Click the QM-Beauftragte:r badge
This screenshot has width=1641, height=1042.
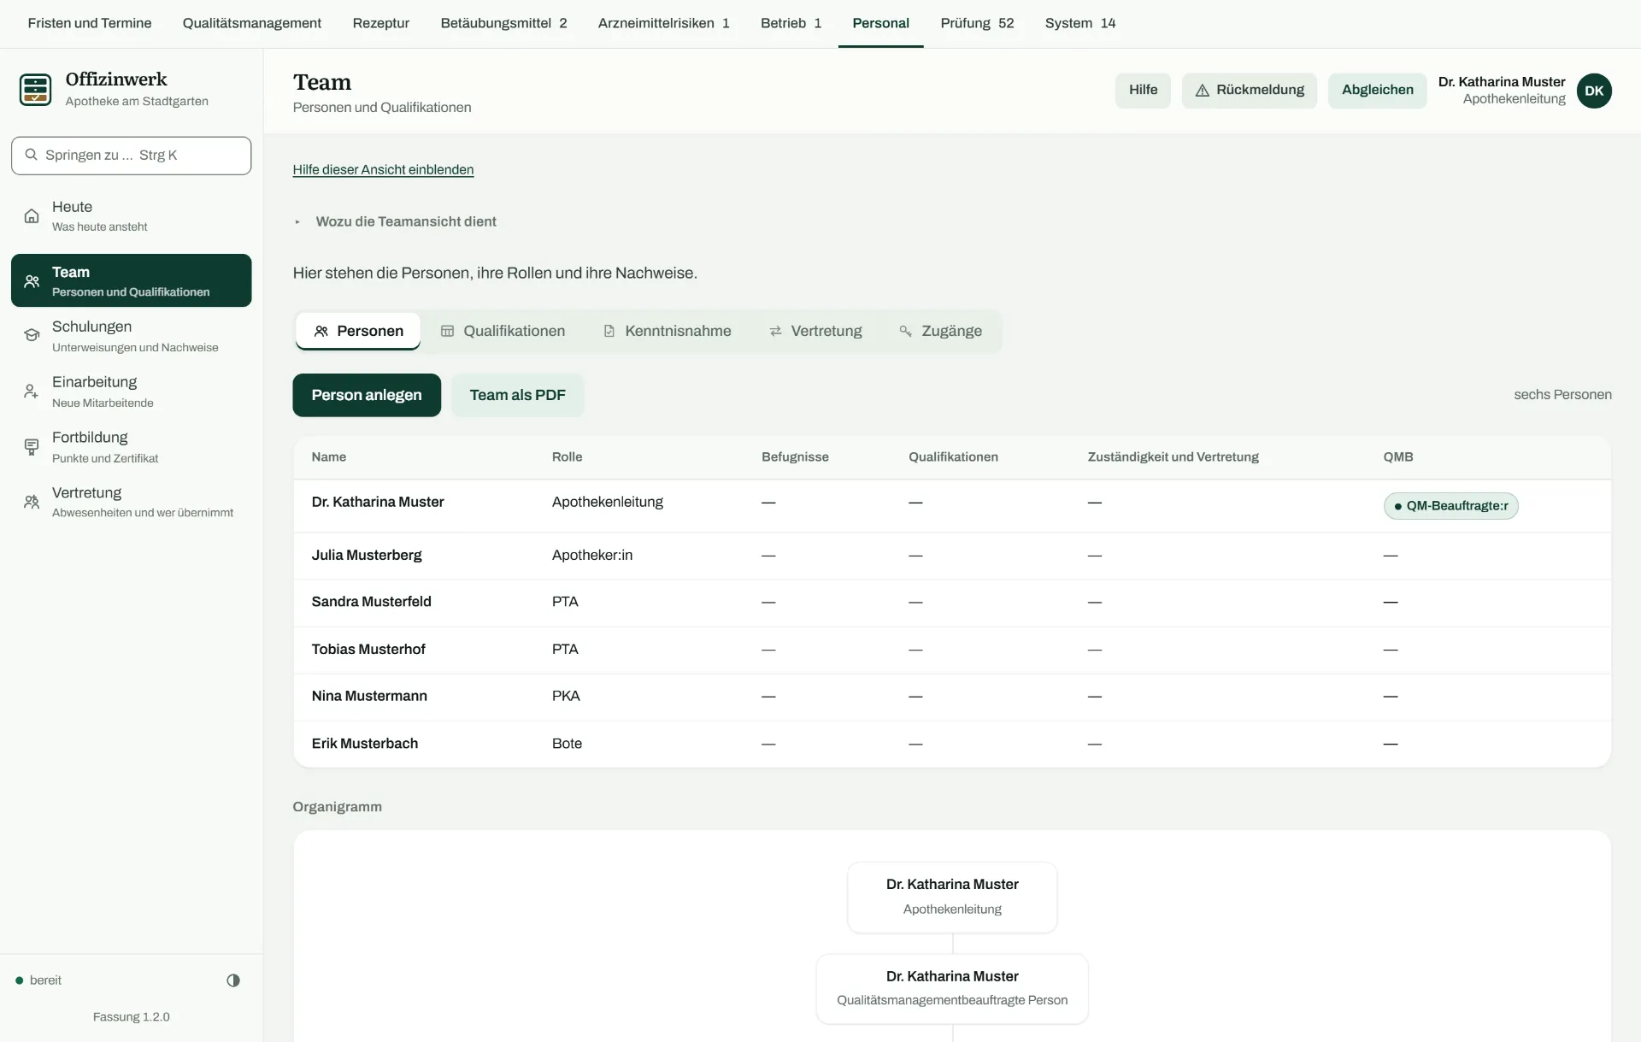(1450, 506)
